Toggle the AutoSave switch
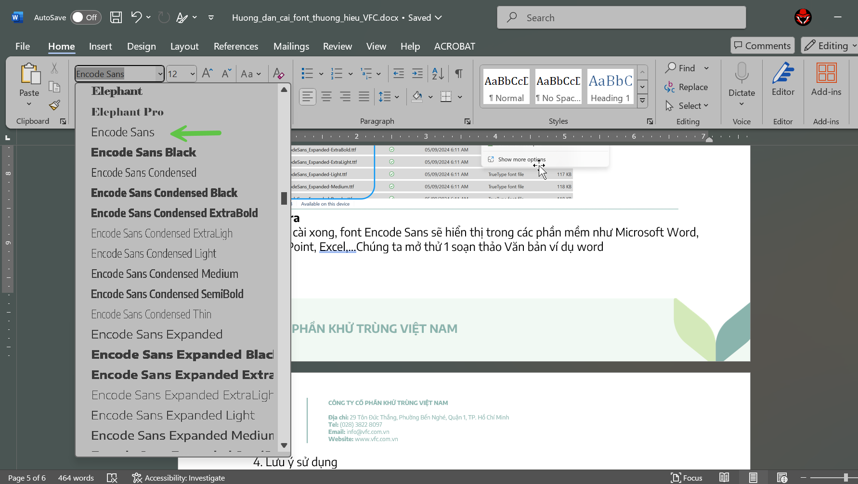Viewport: 858px width, 484px height. pyautogui.click(x=86, y=17)
